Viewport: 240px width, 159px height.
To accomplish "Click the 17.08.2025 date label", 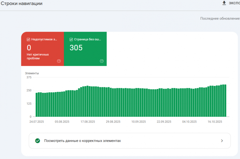I will (88, 122).
